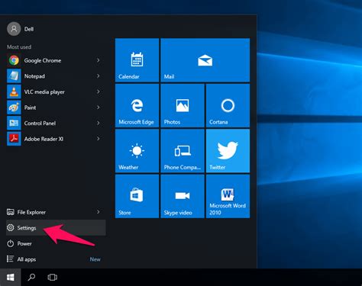Open Task View on the taskbar

(x=53, y=277)
